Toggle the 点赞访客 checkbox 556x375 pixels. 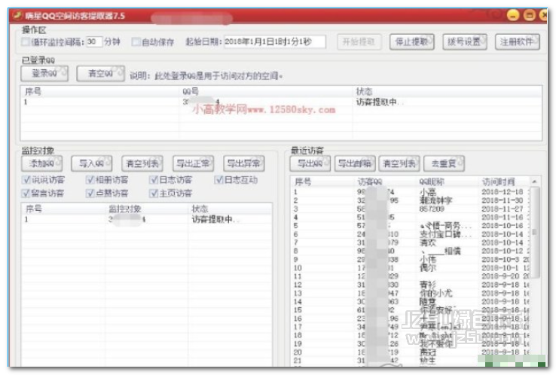point(90,194)
